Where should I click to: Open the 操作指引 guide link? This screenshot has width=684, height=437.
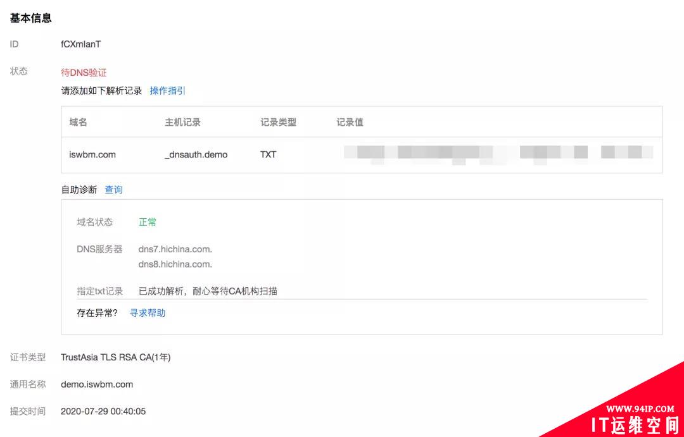167,90
